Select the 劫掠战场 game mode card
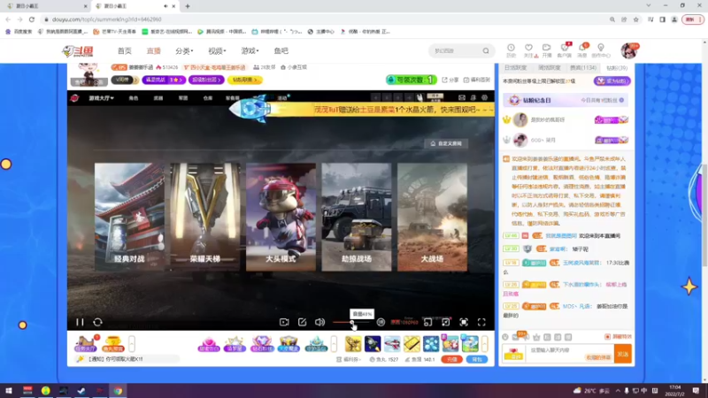Screen dimensions: 708x398 click(x=357, y=217)
